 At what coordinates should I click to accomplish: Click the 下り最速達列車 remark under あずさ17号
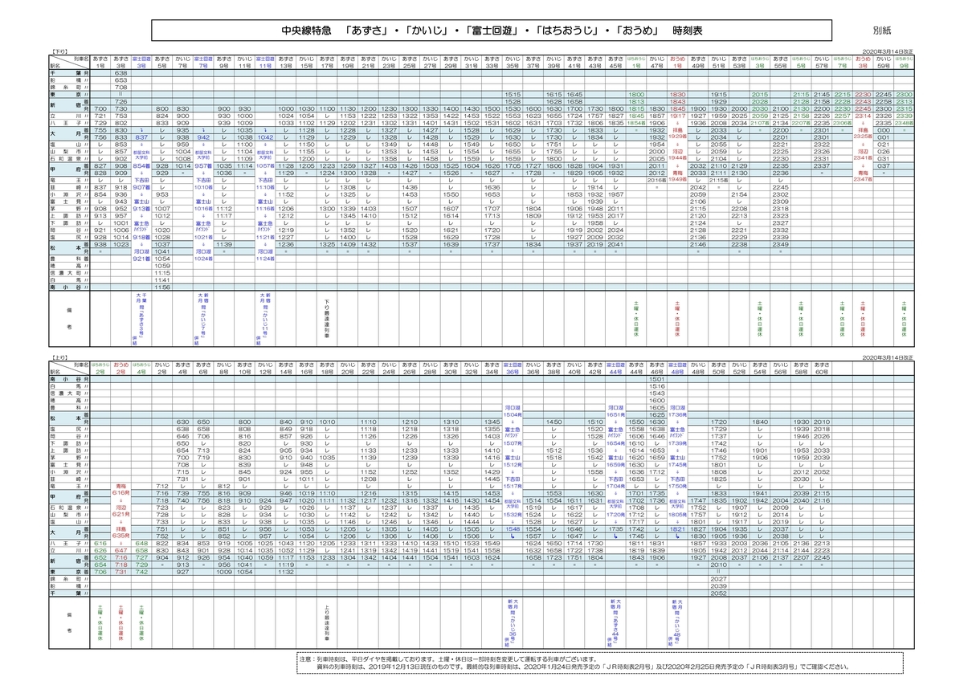click(x=327, y=317)
